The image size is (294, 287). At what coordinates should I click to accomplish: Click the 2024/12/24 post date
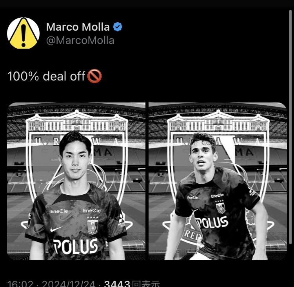click(x=69, y=283)
